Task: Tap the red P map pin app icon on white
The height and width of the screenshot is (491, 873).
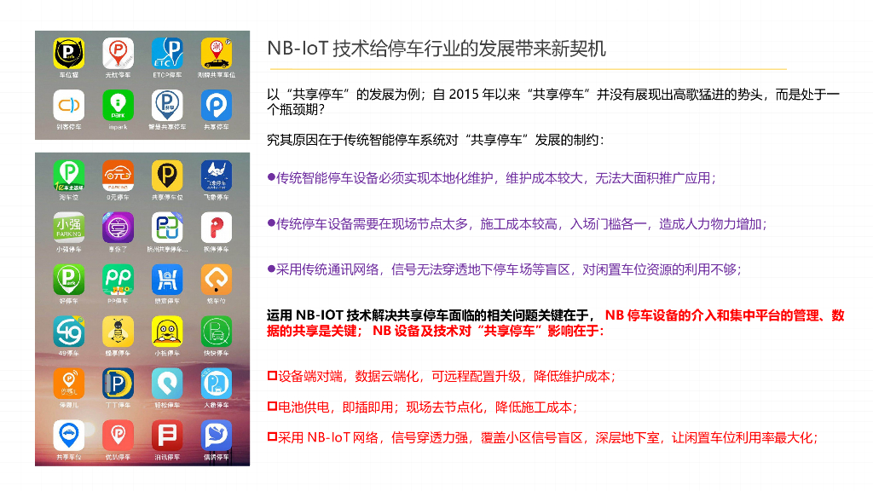Action: [x=118, y=54]
